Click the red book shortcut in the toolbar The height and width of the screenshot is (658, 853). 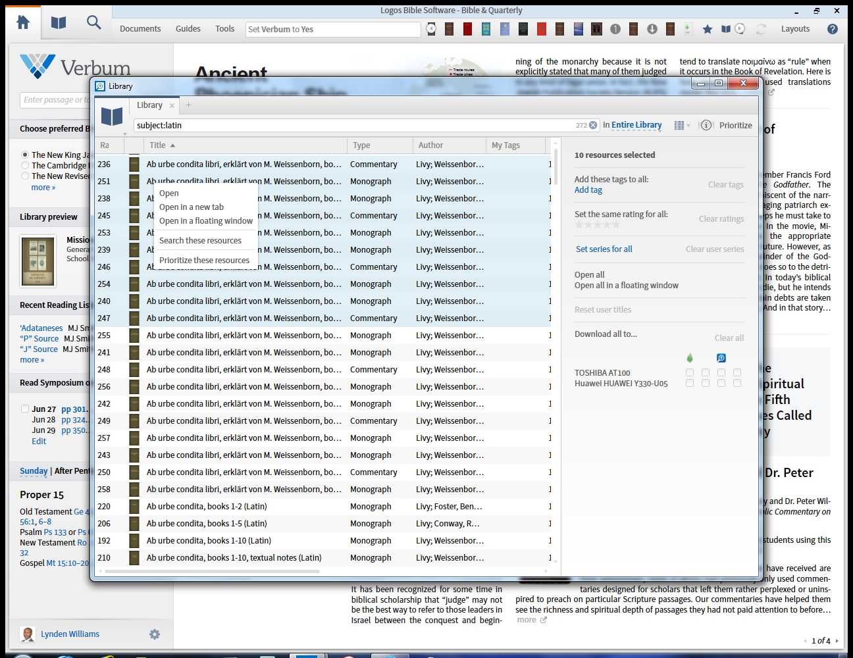[467, 28]
